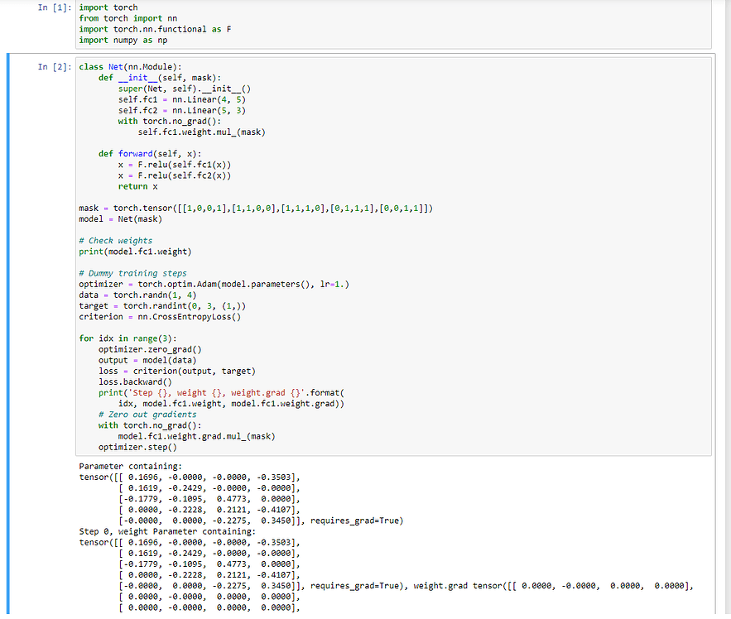Click the 'from torch import nn' line
This screenshot has height=619, width=731.
(x=128, y=18)
